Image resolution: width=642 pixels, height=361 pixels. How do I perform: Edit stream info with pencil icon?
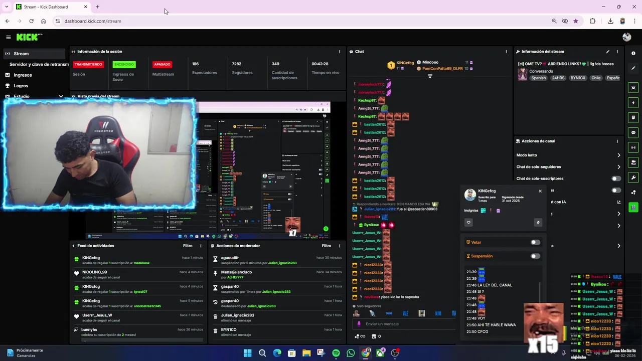tap(607, 52)
